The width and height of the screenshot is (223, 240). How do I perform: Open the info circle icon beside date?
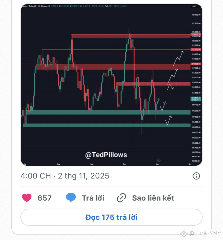(x=196, y=176)
